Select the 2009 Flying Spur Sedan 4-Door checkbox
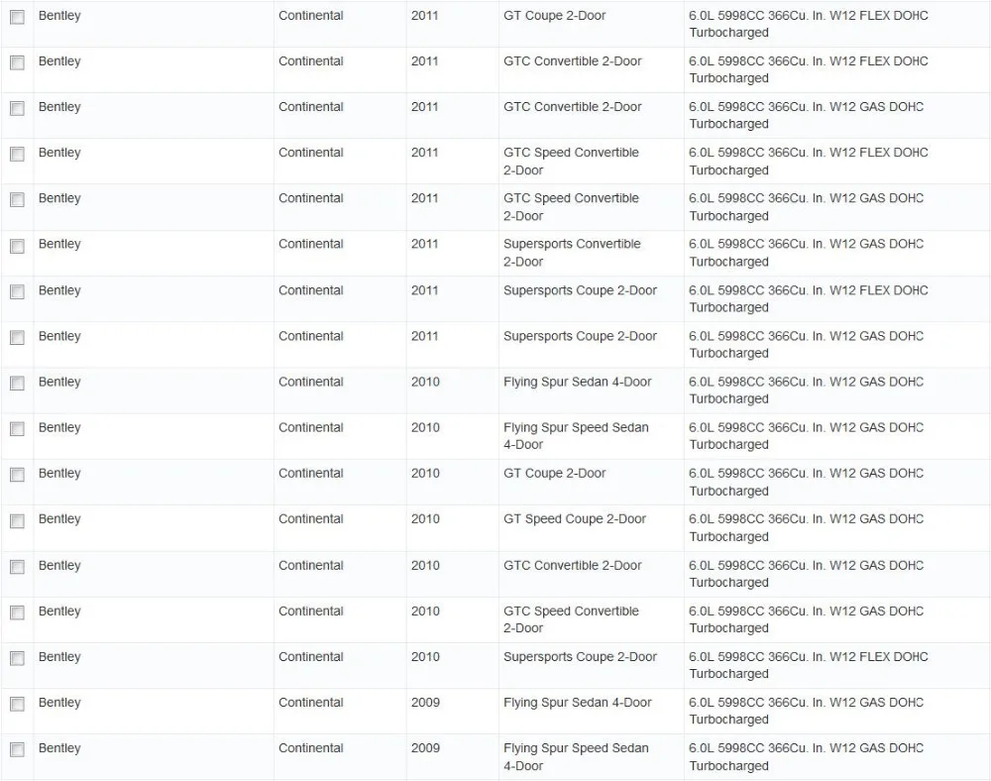The image size is (991, 781). click(17, 704)
